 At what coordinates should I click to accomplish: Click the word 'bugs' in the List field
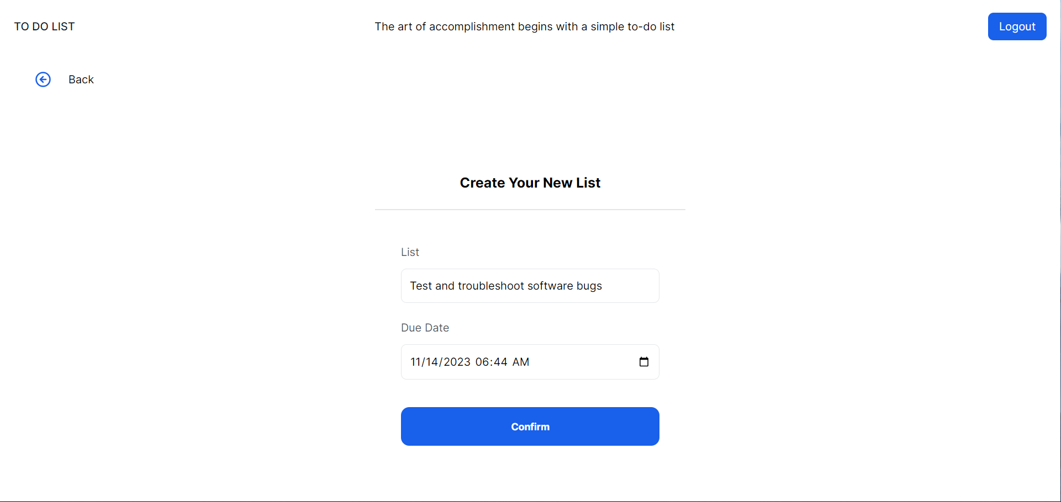pos(589,286)
